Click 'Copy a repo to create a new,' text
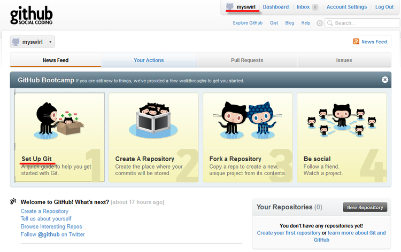 (x=244, y=167)
